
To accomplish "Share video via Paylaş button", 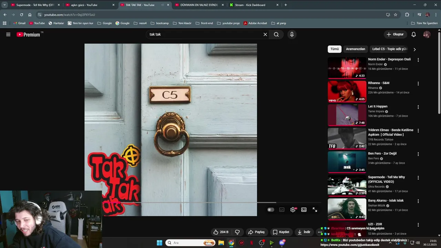I will pos(257,232).
